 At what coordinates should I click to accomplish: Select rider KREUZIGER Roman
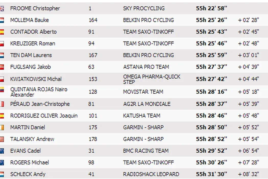(33, 43)
